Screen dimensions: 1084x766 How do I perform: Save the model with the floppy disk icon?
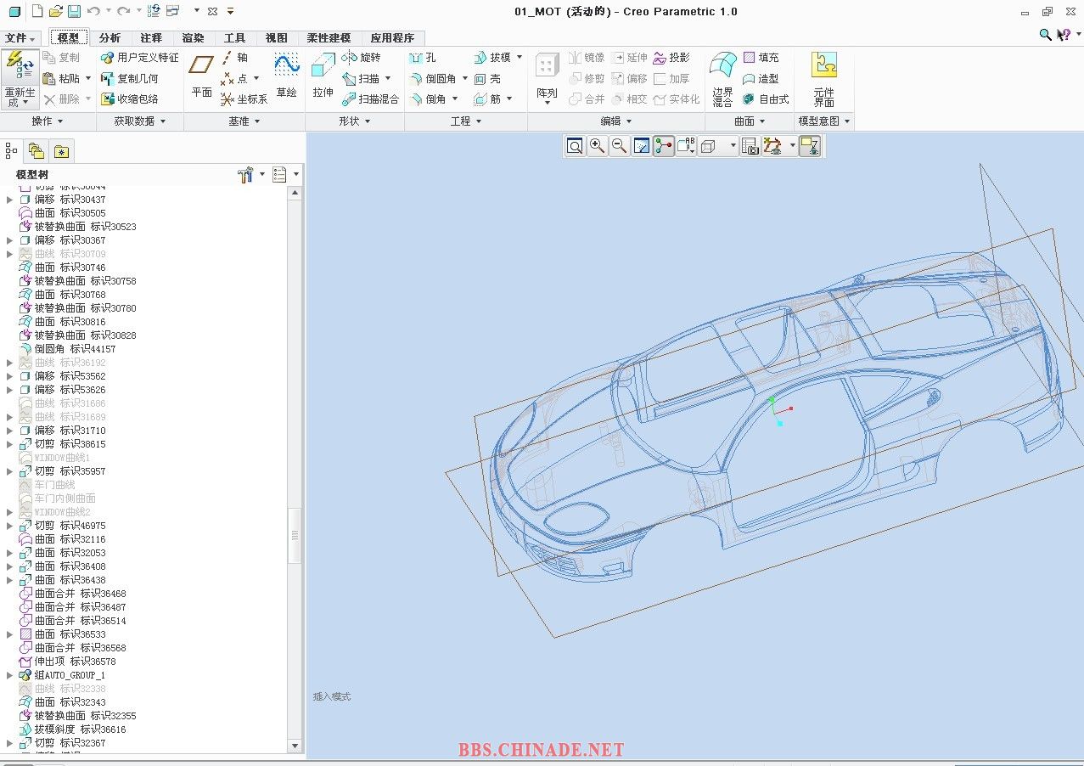click(x=74, y=11)
